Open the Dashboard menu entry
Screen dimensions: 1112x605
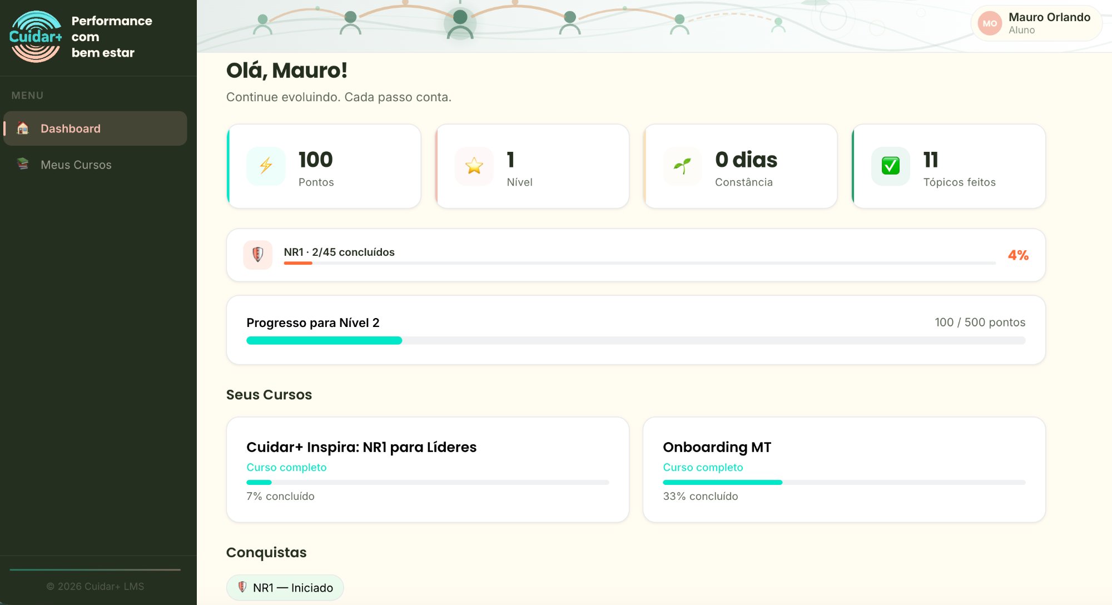coord(71,128)
